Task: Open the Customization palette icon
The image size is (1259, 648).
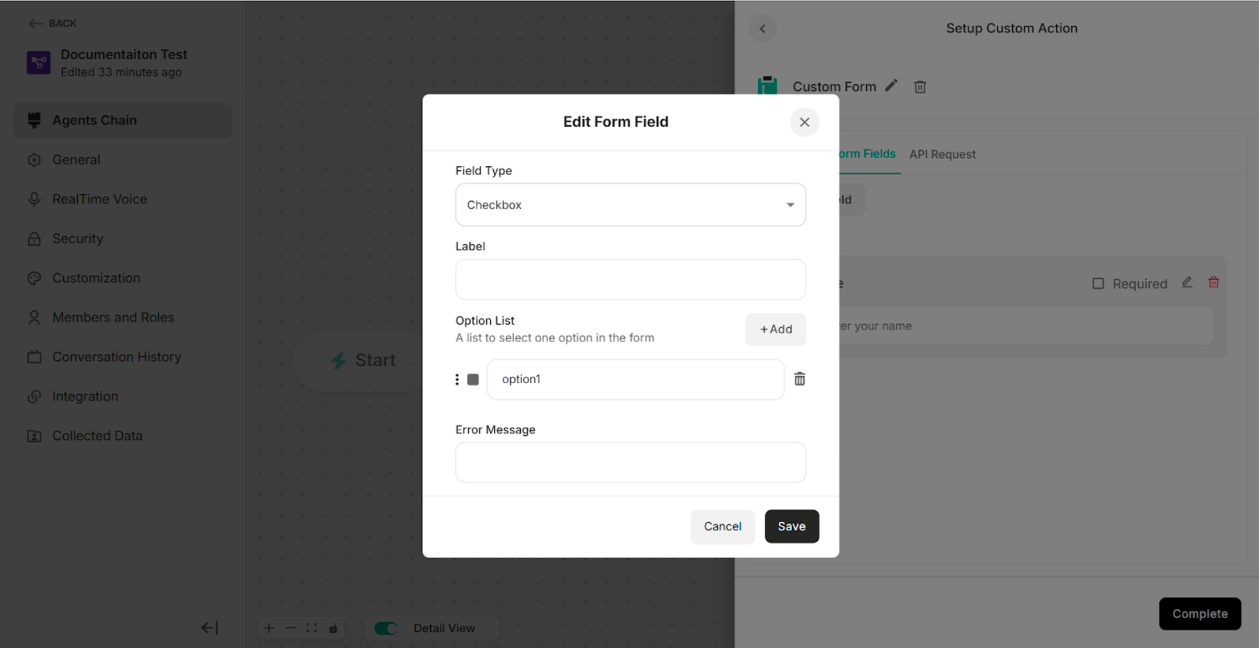Action: (x=34, y=278)
